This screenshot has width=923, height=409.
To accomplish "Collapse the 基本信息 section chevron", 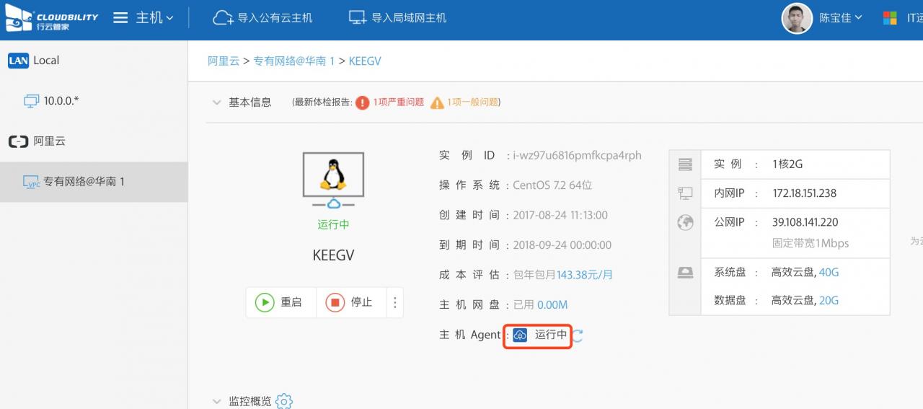I will click(216, 102).
